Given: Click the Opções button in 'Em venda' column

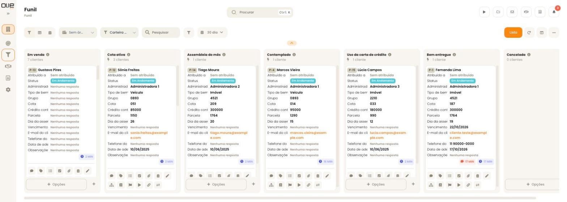Looking at the screenshot, I should (56, 184).
